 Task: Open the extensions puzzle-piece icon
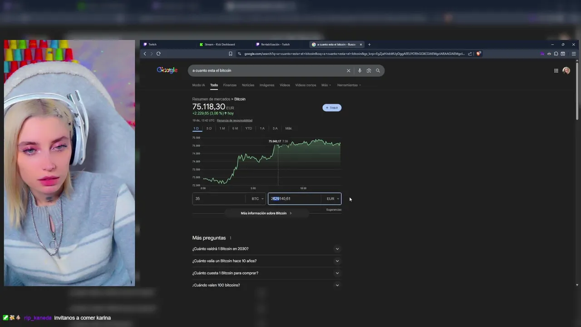point(556,54)
